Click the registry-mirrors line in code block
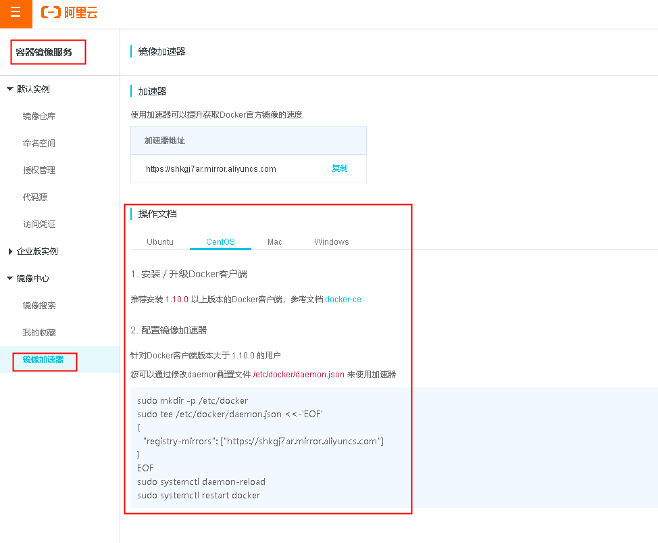 (263, 442)
